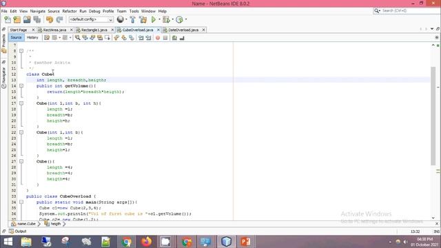Screen dimensions: 441x248
Task: Click the Profile Project icon
Action: 179,19
